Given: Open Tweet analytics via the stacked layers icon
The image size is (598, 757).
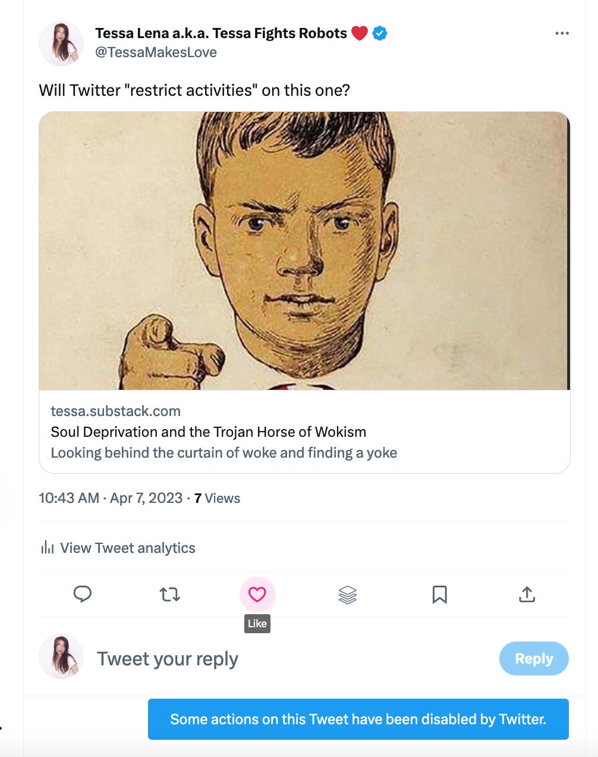Looking at the screenshot, I should tap(347, 594).
